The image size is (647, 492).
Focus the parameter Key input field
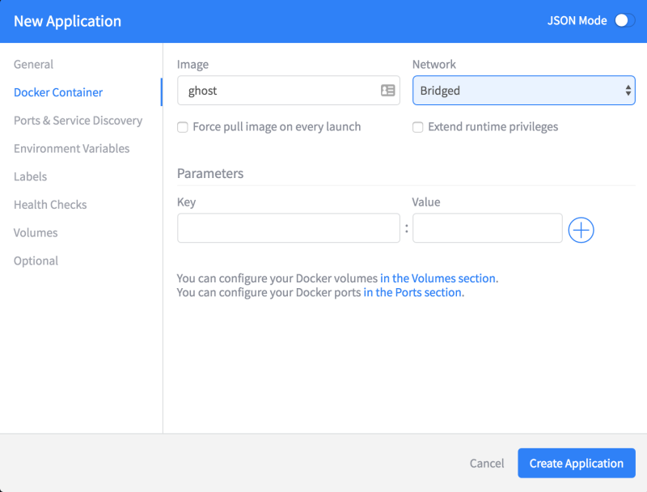click(x=288, y=228)
